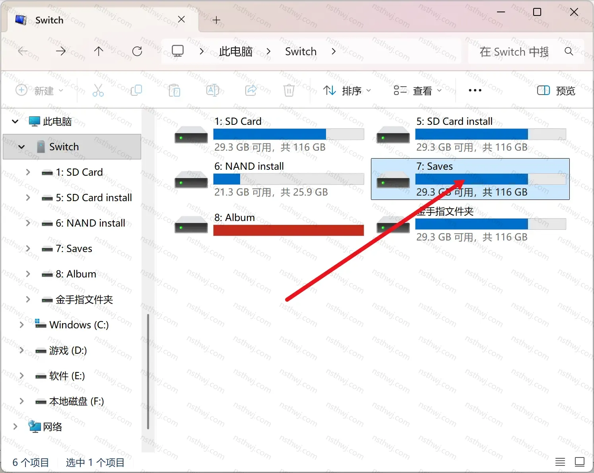Image resolution: width=594 pixels, height=473 pixels.
Task: Open 金手指文件夹 in the navigation tree
Action: 84,299
